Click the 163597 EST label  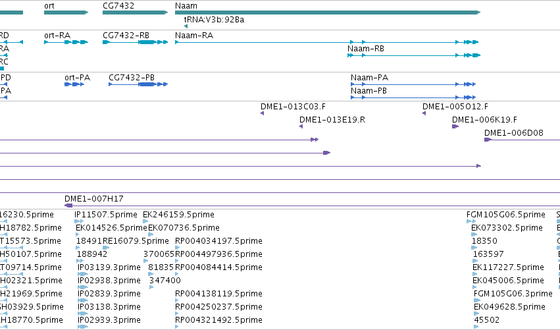(488, 254)
